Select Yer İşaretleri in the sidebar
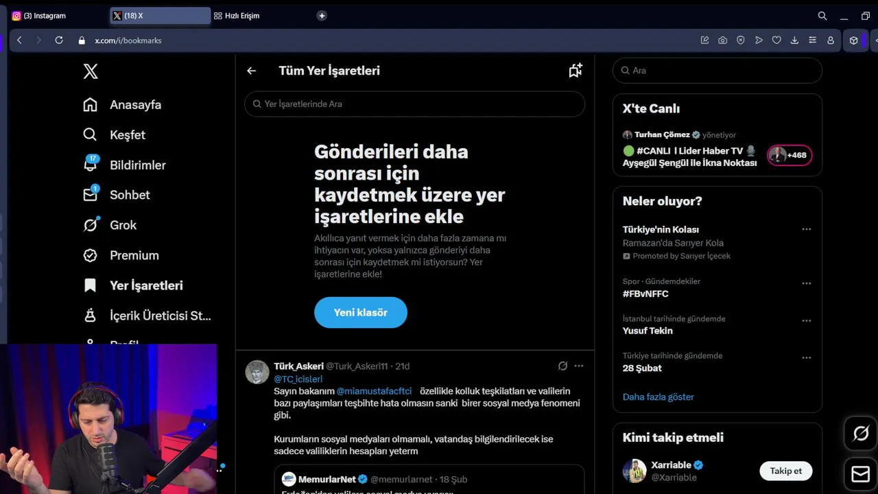Viewport: 878px width, 494px height. [132, 285]
